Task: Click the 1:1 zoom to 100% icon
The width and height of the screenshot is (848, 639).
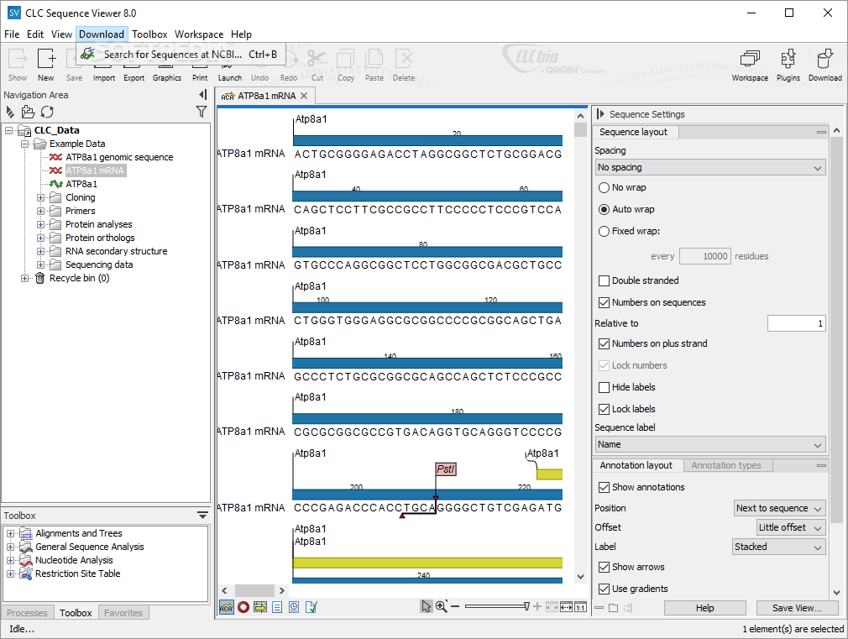Action: click(x=580, y=607)
